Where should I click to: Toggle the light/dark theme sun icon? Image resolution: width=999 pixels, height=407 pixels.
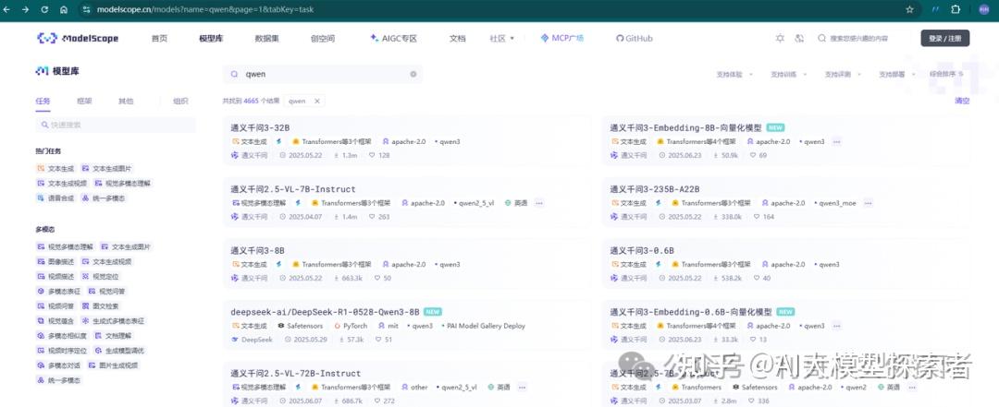click(x=780, y=38)
